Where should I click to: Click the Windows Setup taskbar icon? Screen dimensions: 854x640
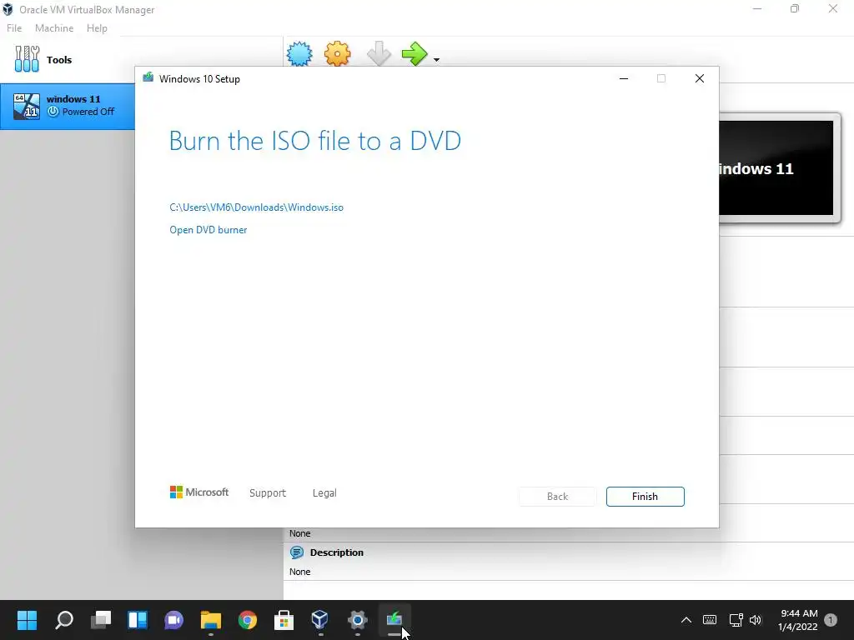point(394,619)
